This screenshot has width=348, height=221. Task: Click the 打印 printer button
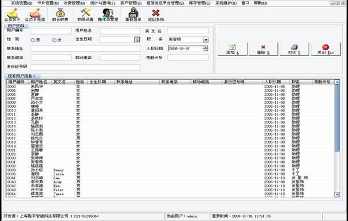tap(295, 49)
